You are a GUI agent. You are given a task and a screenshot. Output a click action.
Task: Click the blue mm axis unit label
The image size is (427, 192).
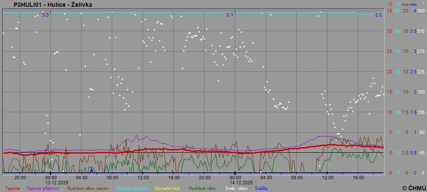tap(413, 4)
